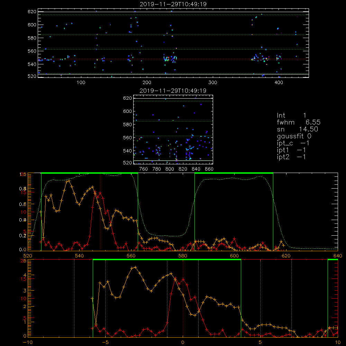Click x-axis tick label '860' on middle plot
This screenshot has width=346, height=346.
(209, 169)
